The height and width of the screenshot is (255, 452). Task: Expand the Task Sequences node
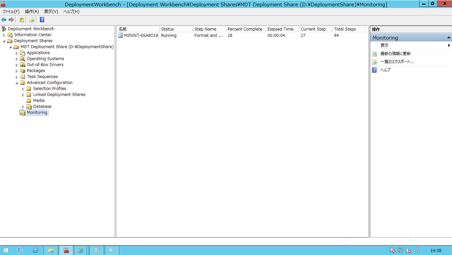pyautogui.click(x=17, y=77)
